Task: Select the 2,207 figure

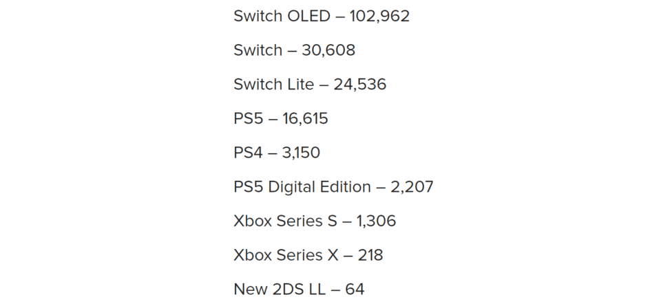Action: click(412, 187)
